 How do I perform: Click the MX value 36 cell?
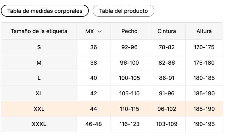(94, 47)
